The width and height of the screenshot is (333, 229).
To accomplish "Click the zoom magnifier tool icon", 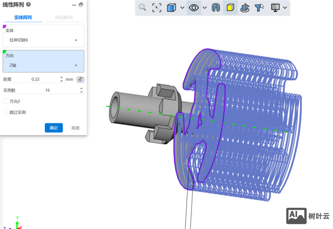I will tap(143, 8).
